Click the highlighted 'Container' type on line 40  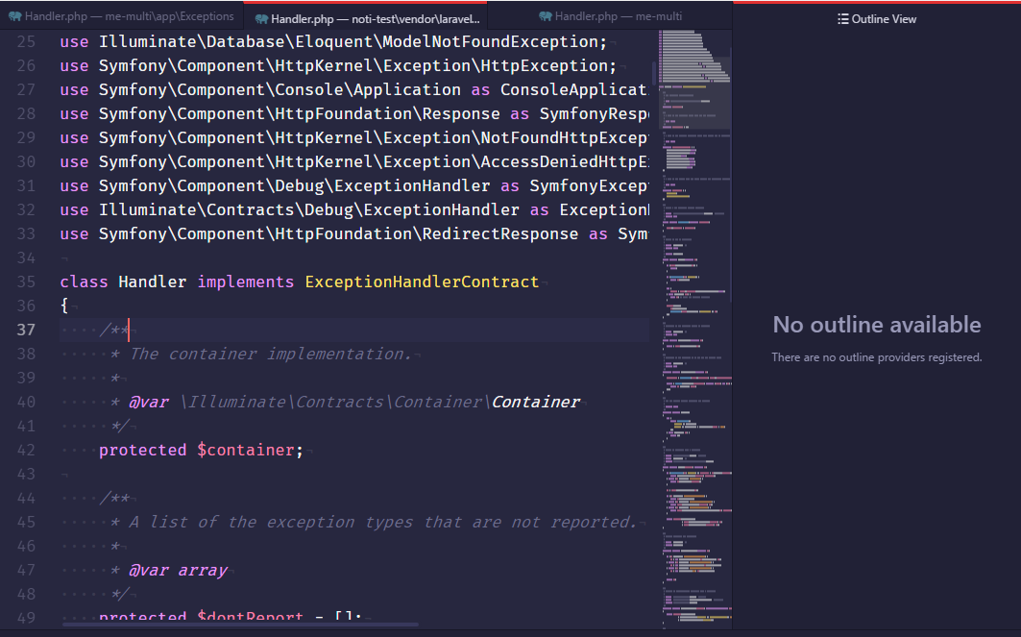point(536,403)
